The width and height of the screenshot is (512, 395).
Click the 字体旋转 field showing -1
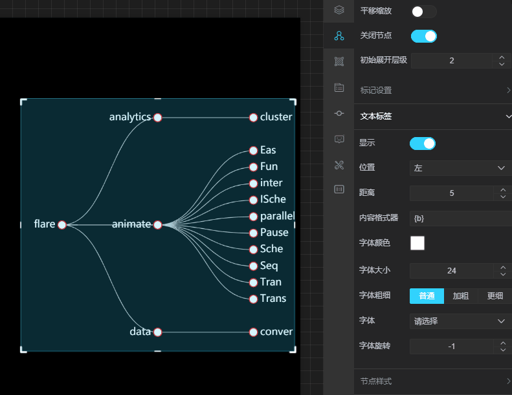pos(452,347)
